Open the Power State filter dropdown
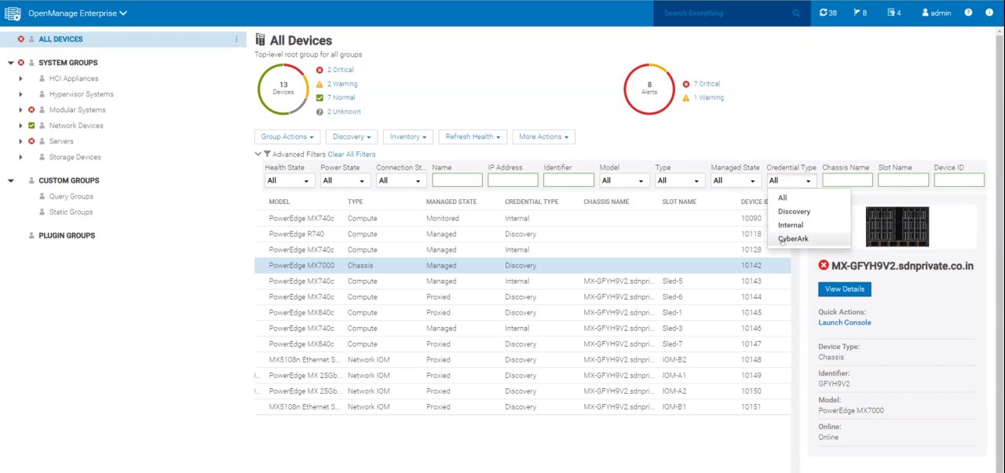The image size is (1005, 473). pyautogui.click(x=345, y=180)
